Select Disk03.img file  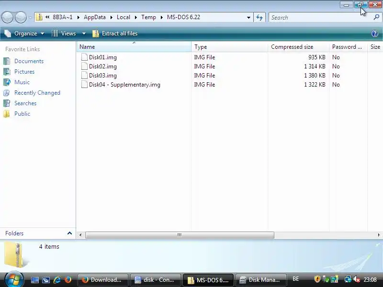tap(102, 76)
